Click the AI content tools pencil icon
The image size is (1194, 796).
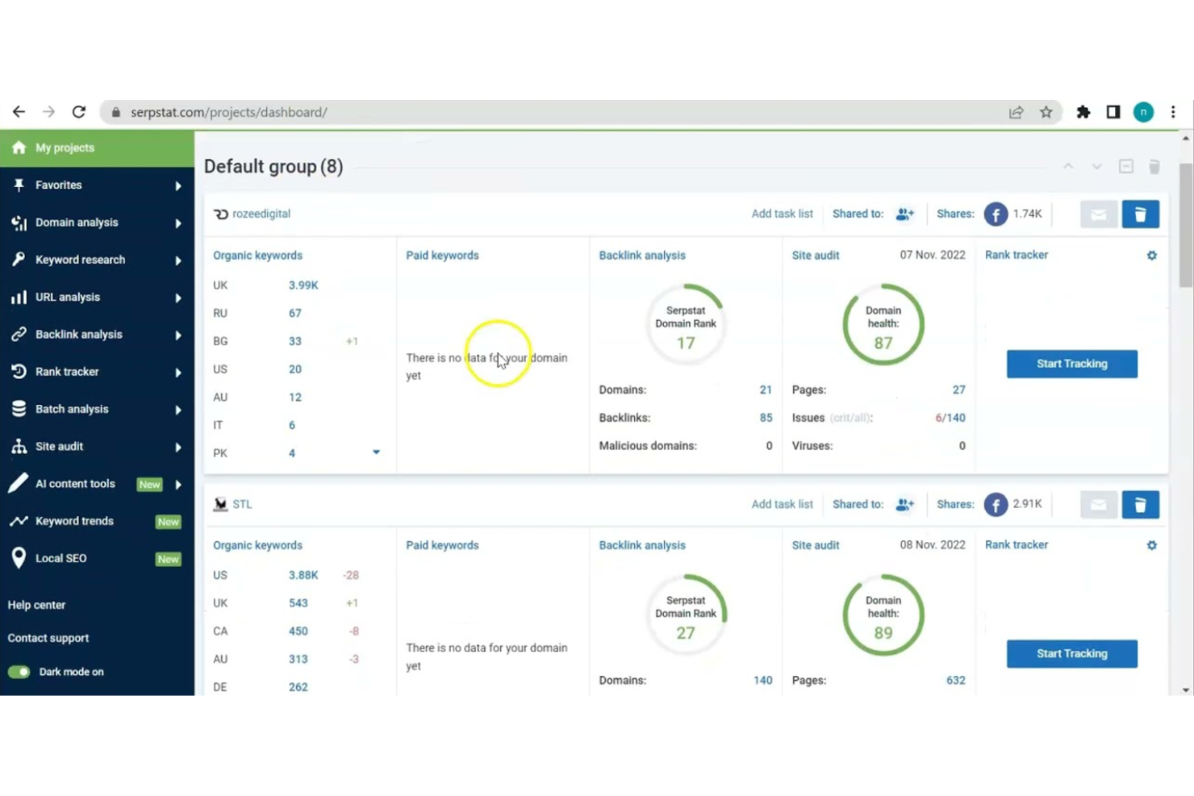pyautogui.click(x=19, y=483)
